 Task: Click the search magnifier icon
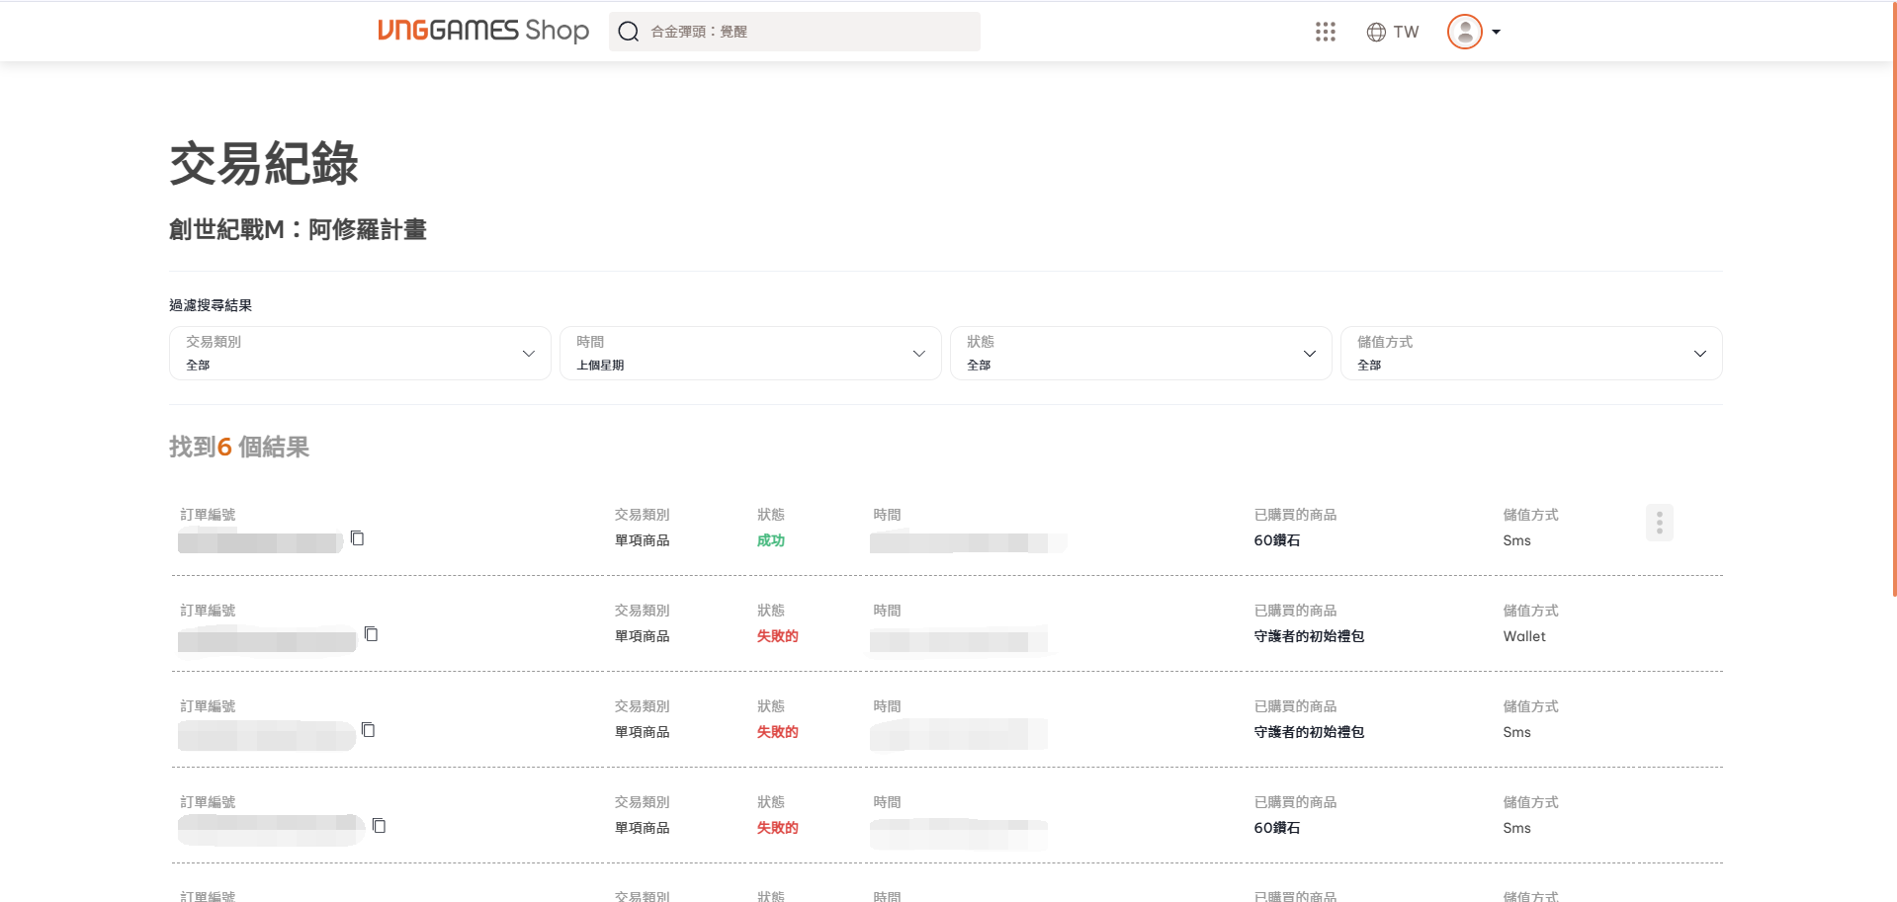tap(629, 32)
